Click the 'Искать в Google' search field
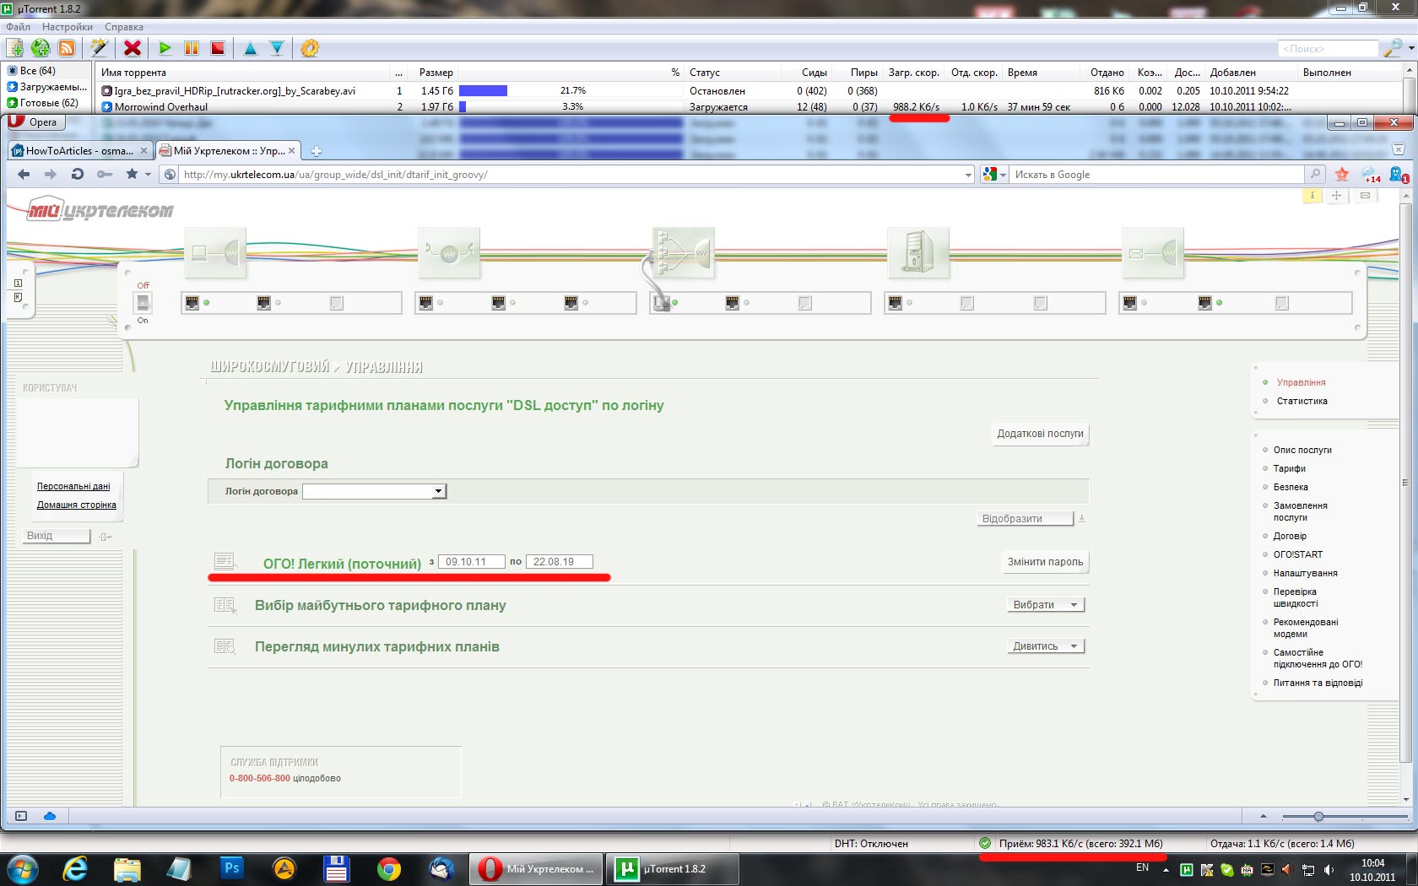This screenshot has width=1418, height=886. coord(1157,175)
